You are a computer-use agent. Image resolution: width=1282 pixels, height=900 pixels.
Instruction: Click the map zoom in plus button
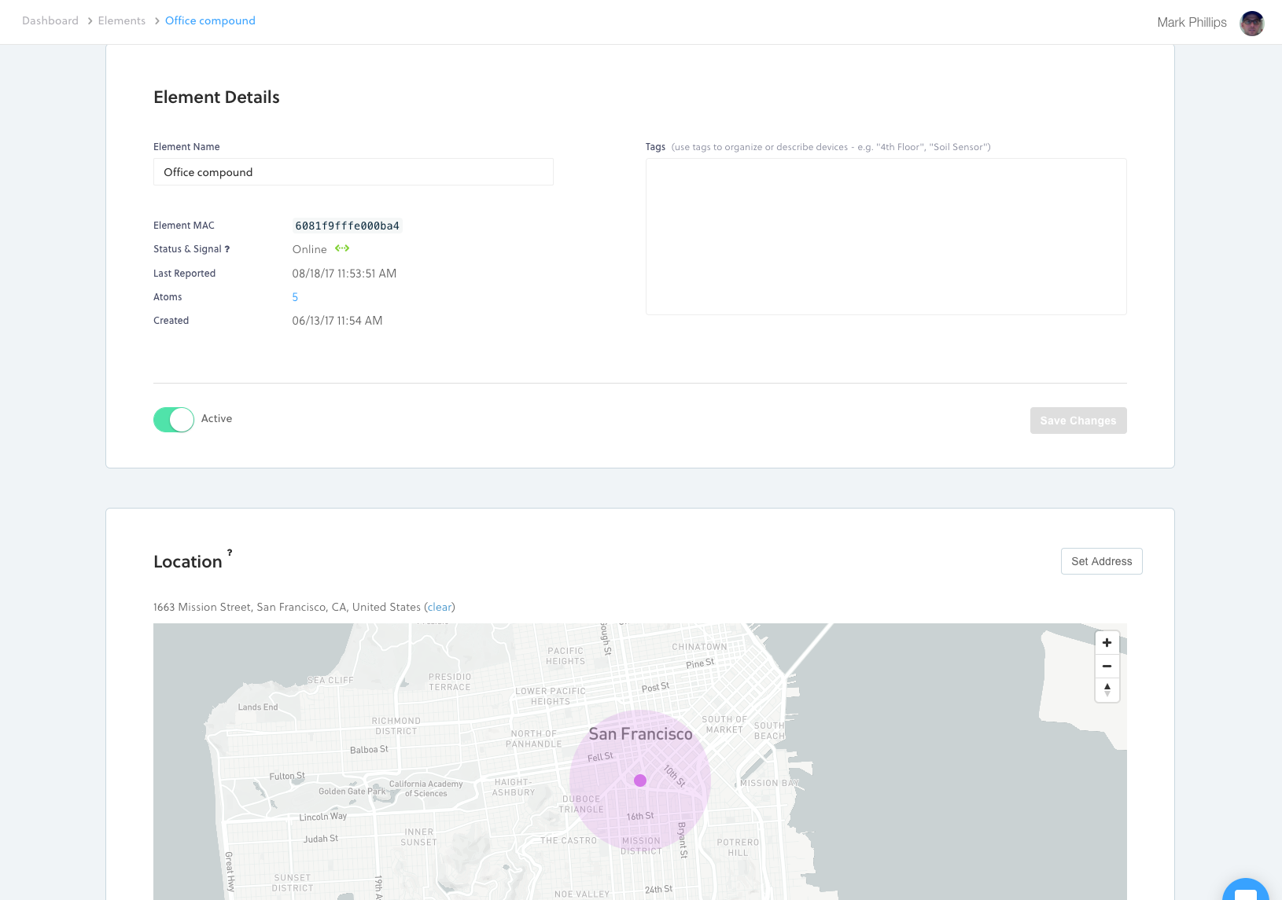point(1107,643)
